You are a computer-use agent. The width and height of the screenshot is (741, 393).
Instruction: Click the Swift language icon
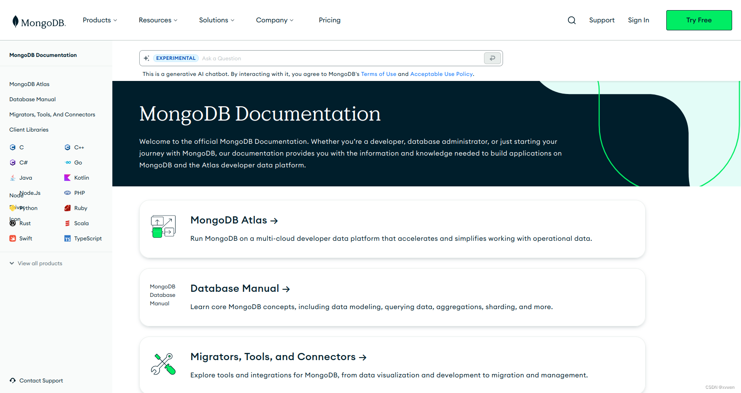point(13,238)
